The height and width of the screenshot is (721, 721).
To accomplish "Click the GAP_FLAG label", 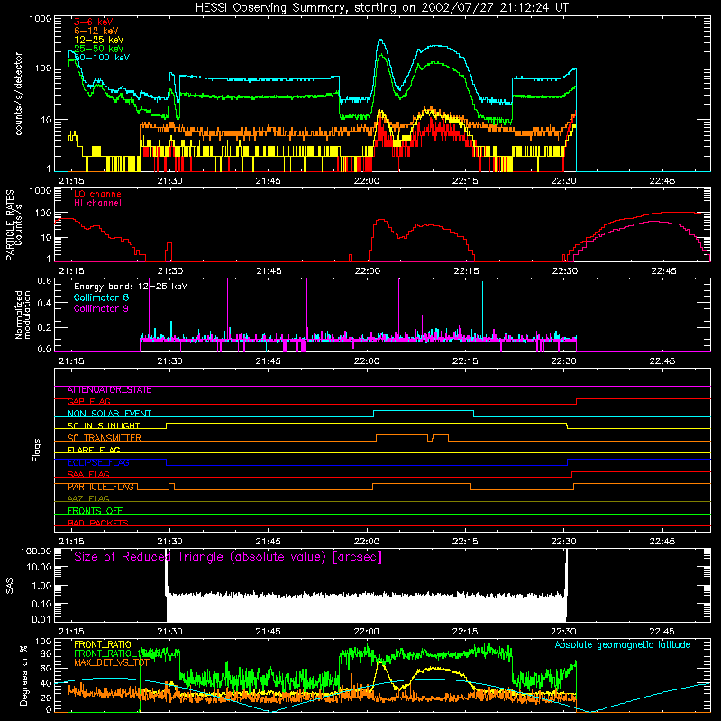I will [x=88, y=402].
